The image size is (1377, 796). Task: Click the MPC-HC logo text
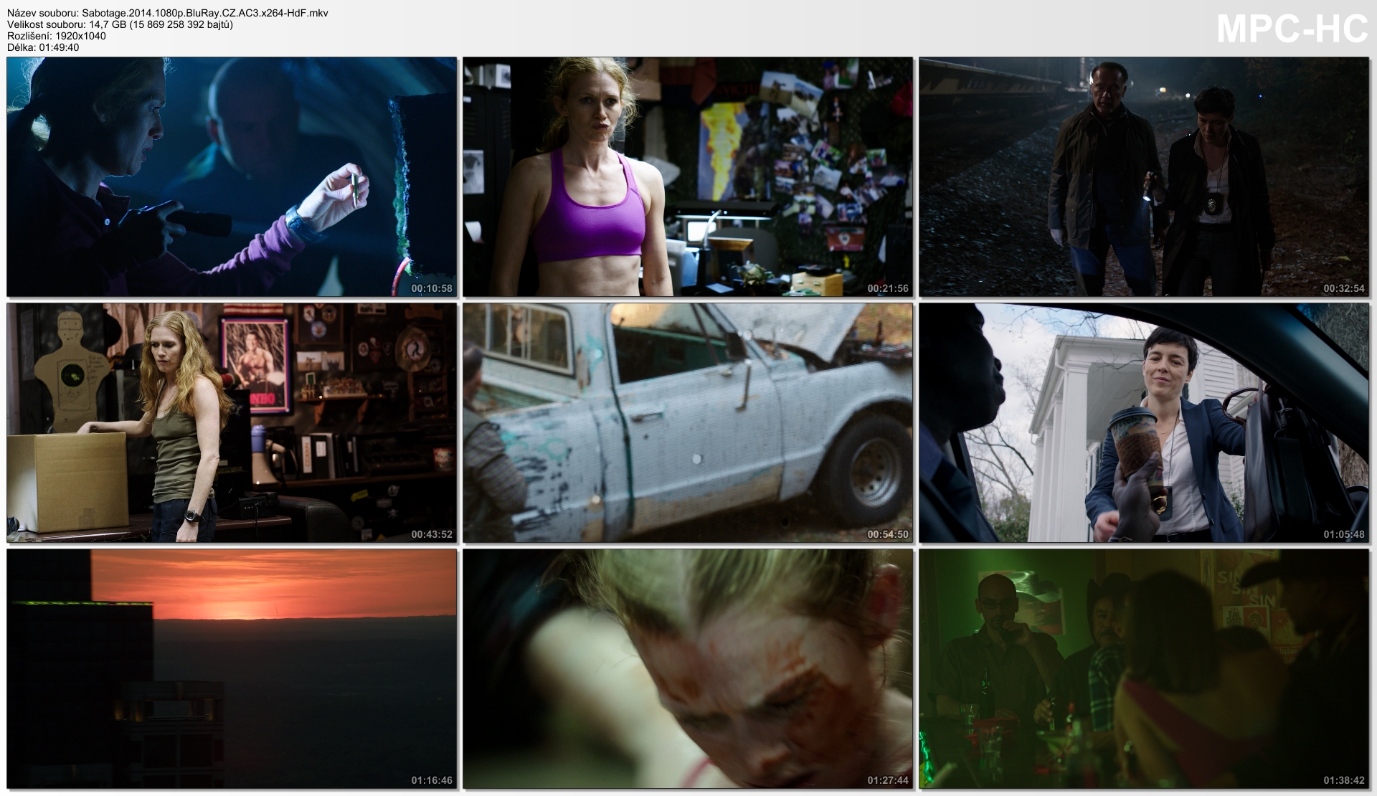point(1292,29)
